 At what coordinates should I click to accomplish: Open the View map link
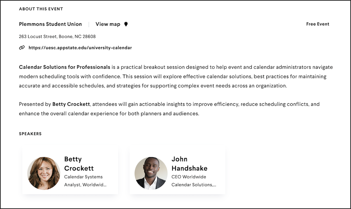[108, 24]
